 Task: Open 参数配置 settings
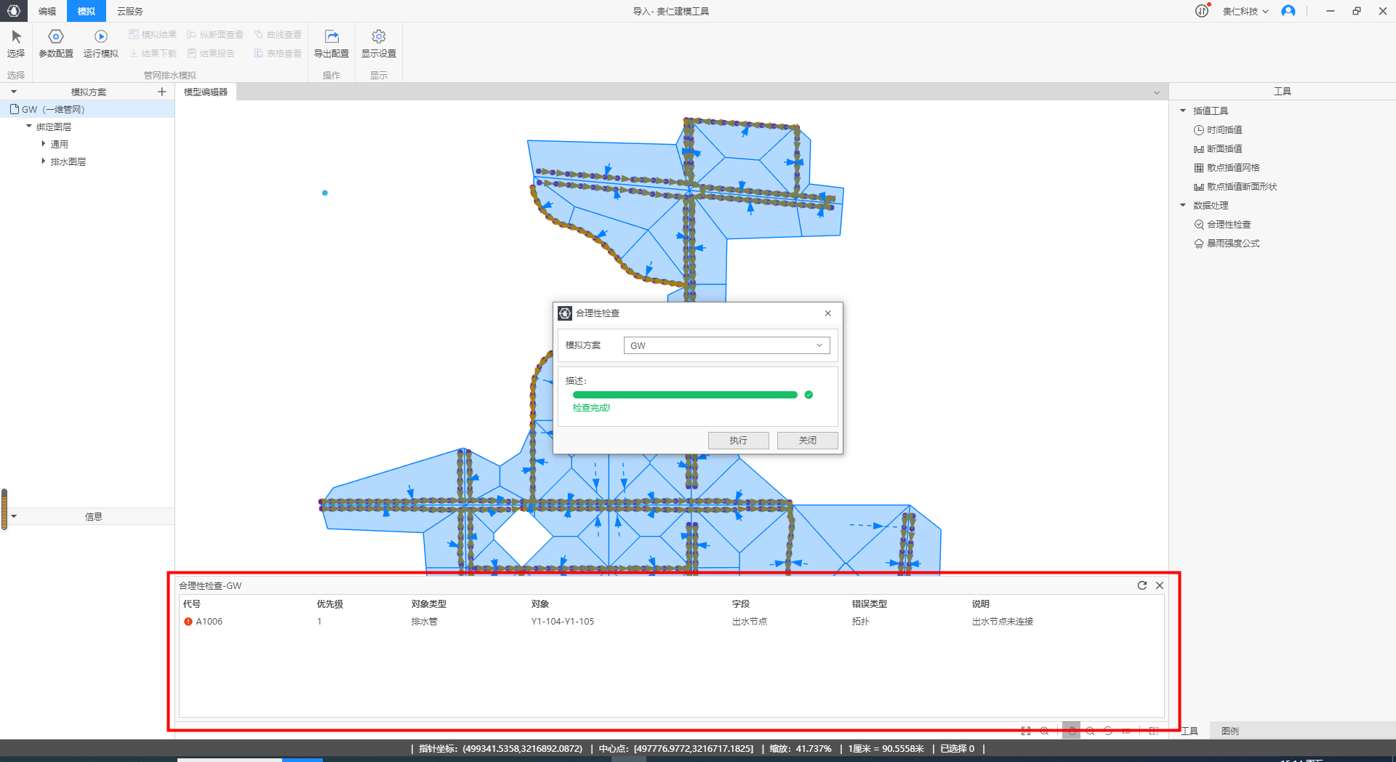(x=56, y=44)
